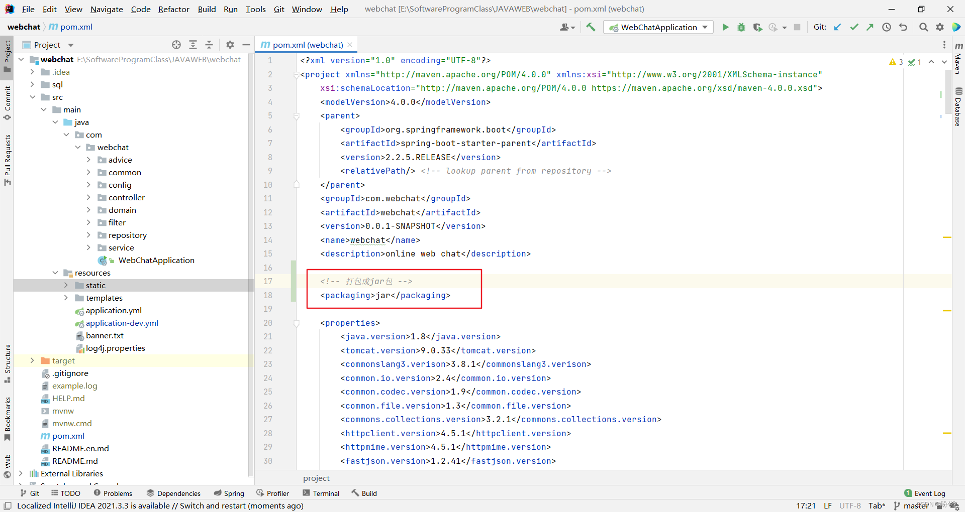Open the Problems tool tab
This screenshot has height=512, width=965.
(113, 493)
